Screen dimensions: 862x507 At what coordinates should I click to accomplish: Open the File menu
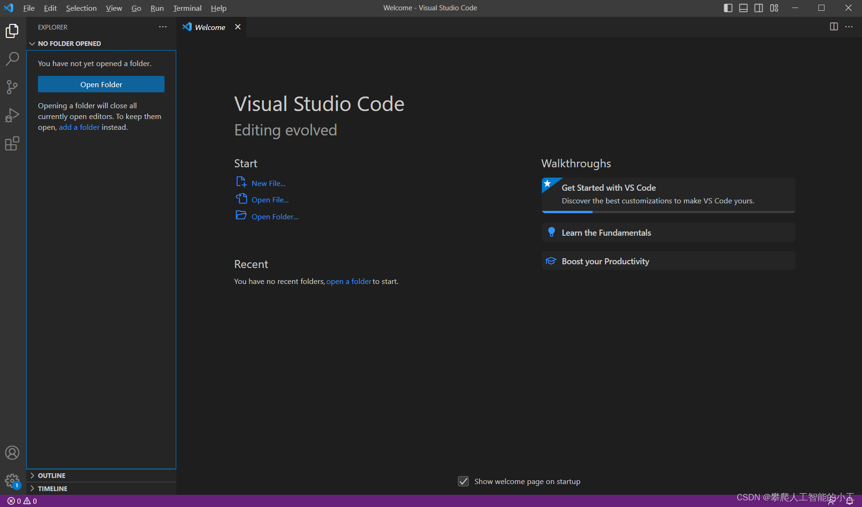click(x=29, y=8)
